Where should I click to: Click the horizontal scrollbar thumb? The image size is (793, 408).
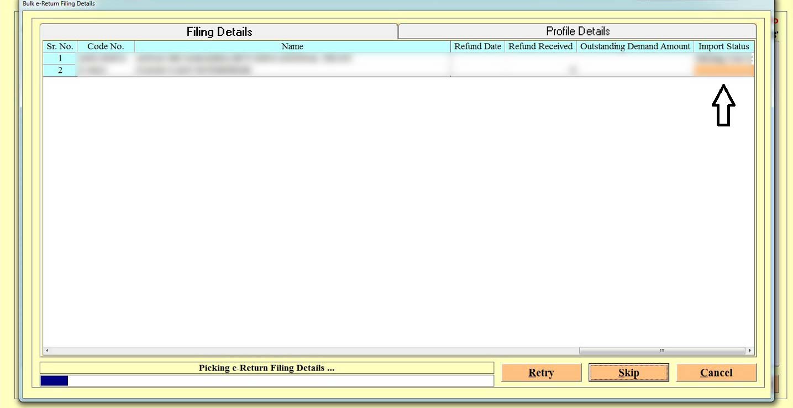point(661,351)
